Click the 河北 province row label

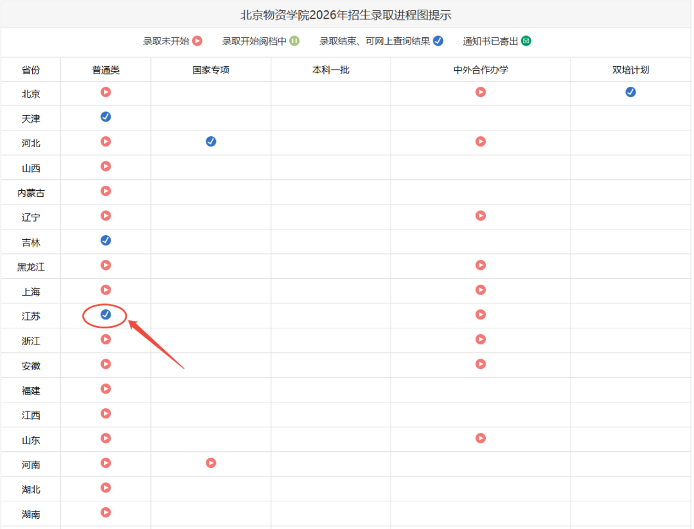tap(31, 143)
